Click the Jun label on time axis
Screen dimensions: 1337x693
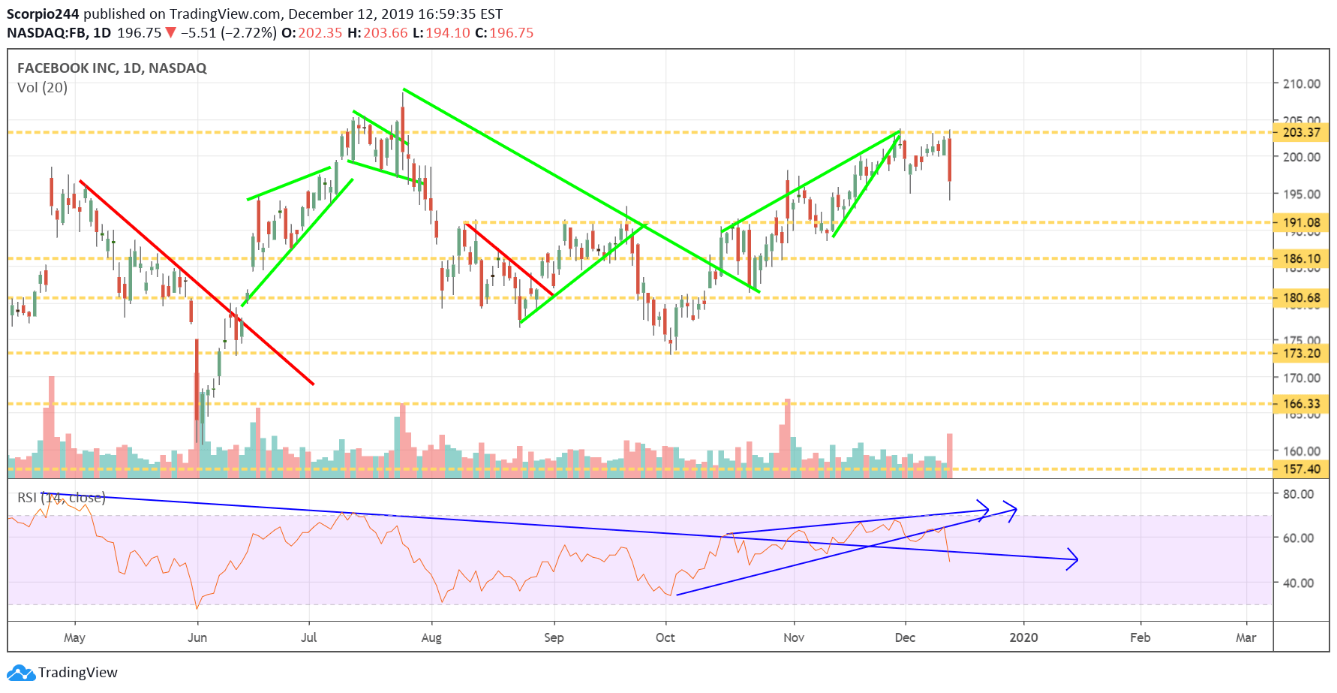tap(197, 637)
